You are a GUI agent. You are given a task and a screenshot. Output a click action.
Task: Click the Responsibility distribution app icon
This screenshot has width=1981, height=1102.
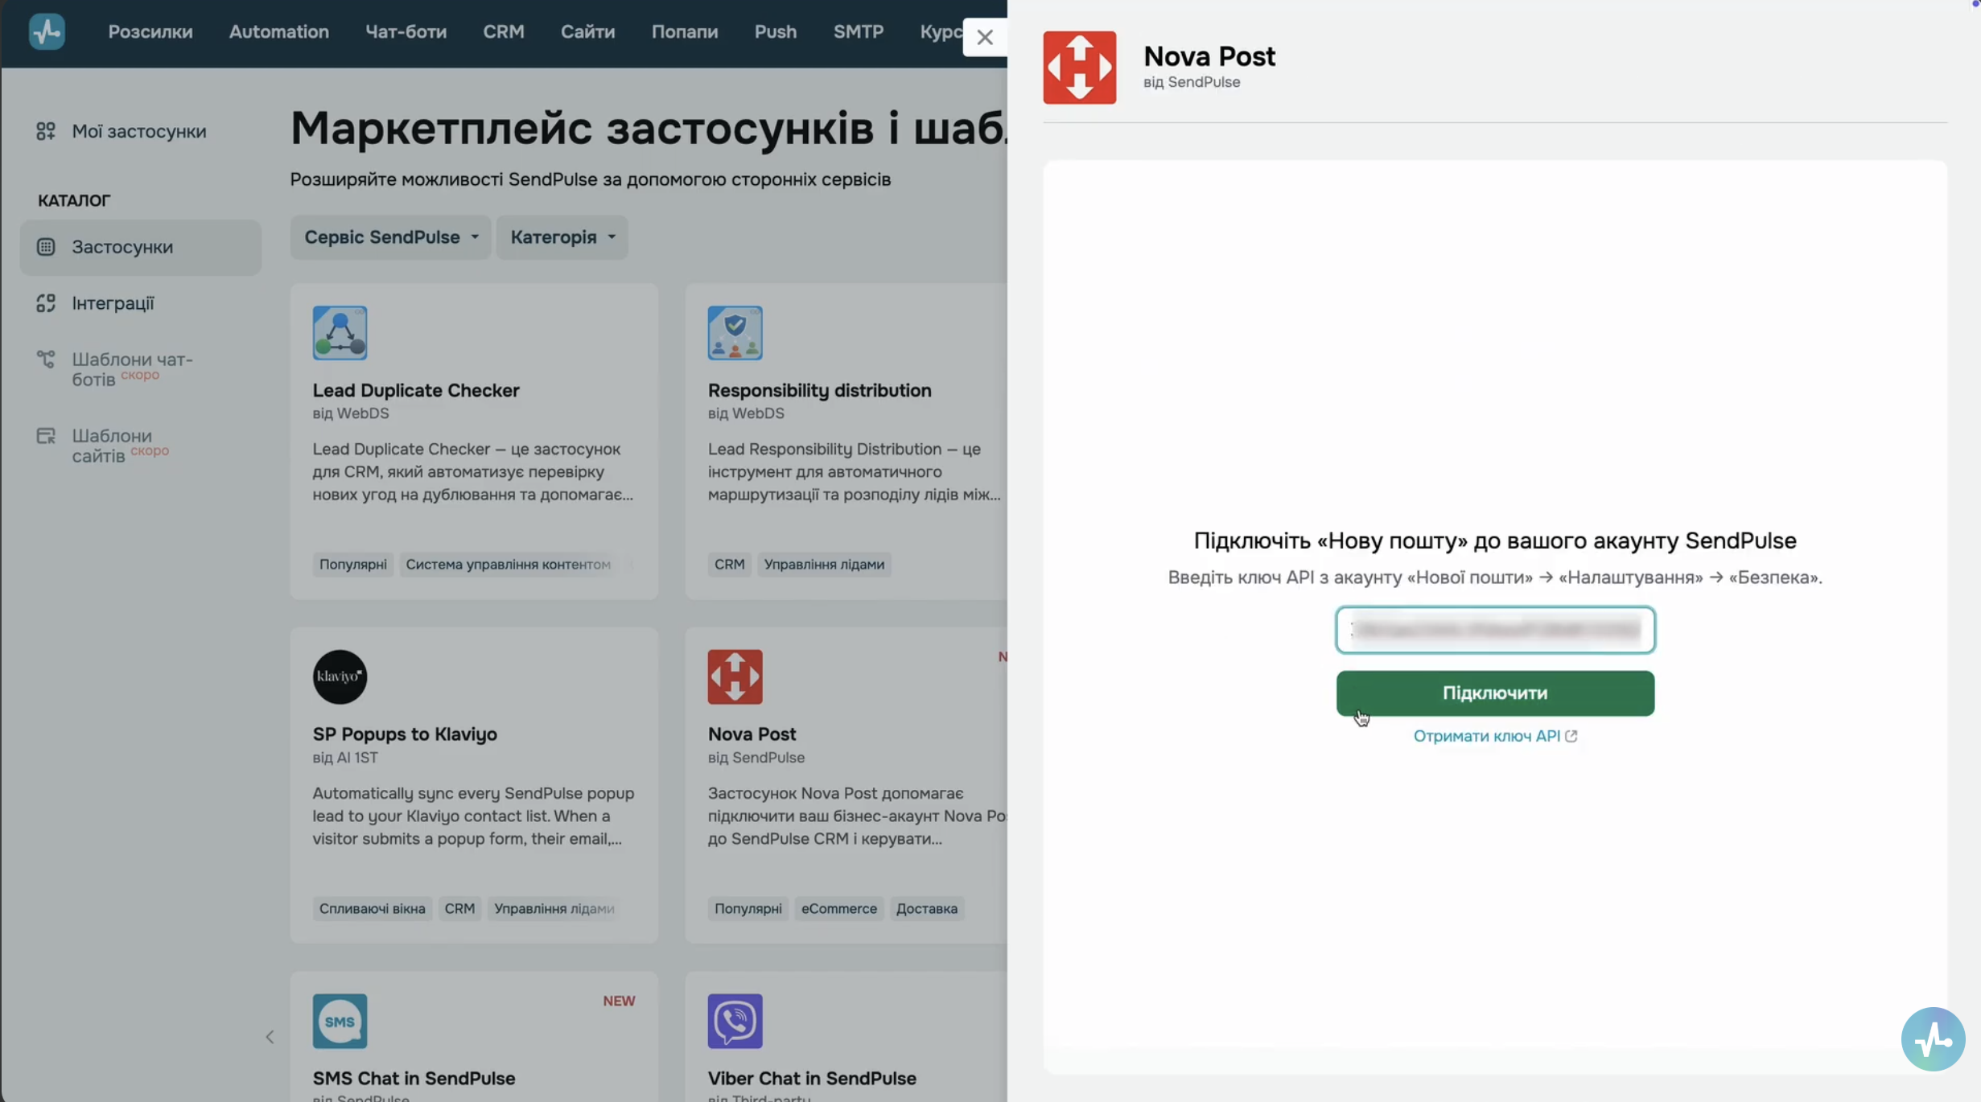coord(735,333)
